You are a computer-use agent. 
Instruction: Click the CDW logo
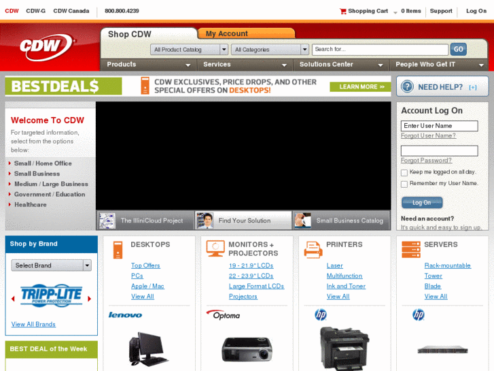pyautogui.click(x=48, y=48)
